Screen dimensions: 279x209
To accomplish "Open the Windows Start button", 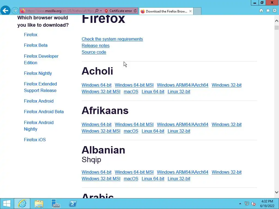I will tap(7, 204).
